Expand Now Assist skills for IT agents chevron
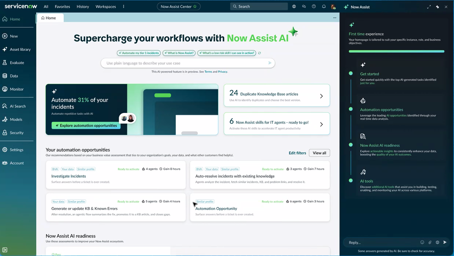 pyautogui.click(x=321, y=124)
